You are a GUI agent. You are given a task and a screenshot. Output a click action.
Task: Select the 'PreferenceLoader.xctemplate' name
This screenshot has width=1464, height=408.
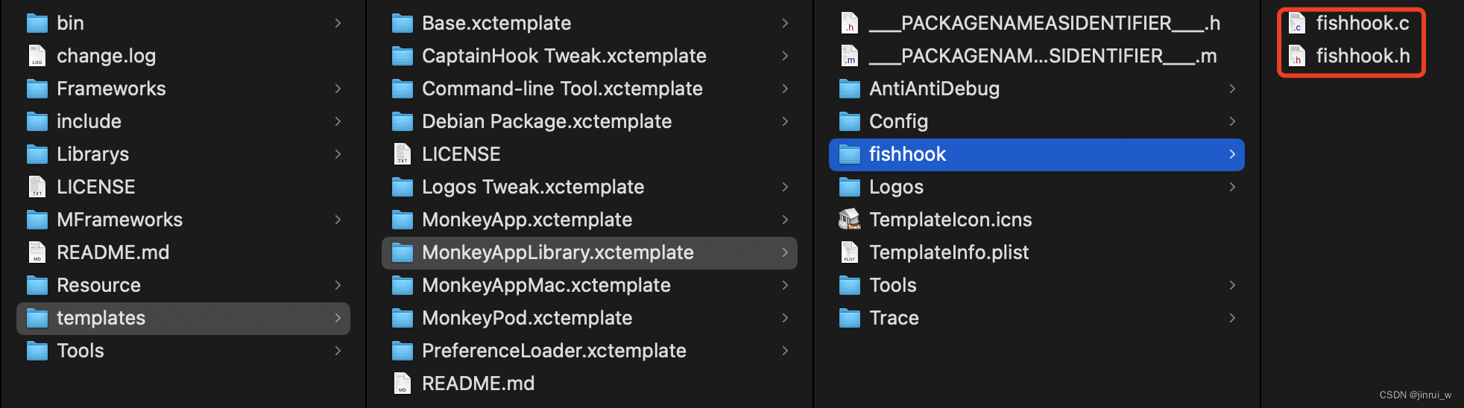[554, 351]
